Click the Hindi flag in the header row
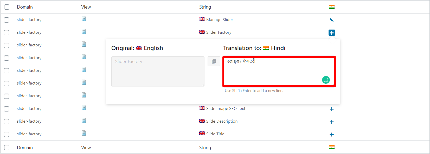Screen dimensions: 430x154 pyautogui.click(x=332, y=7)
